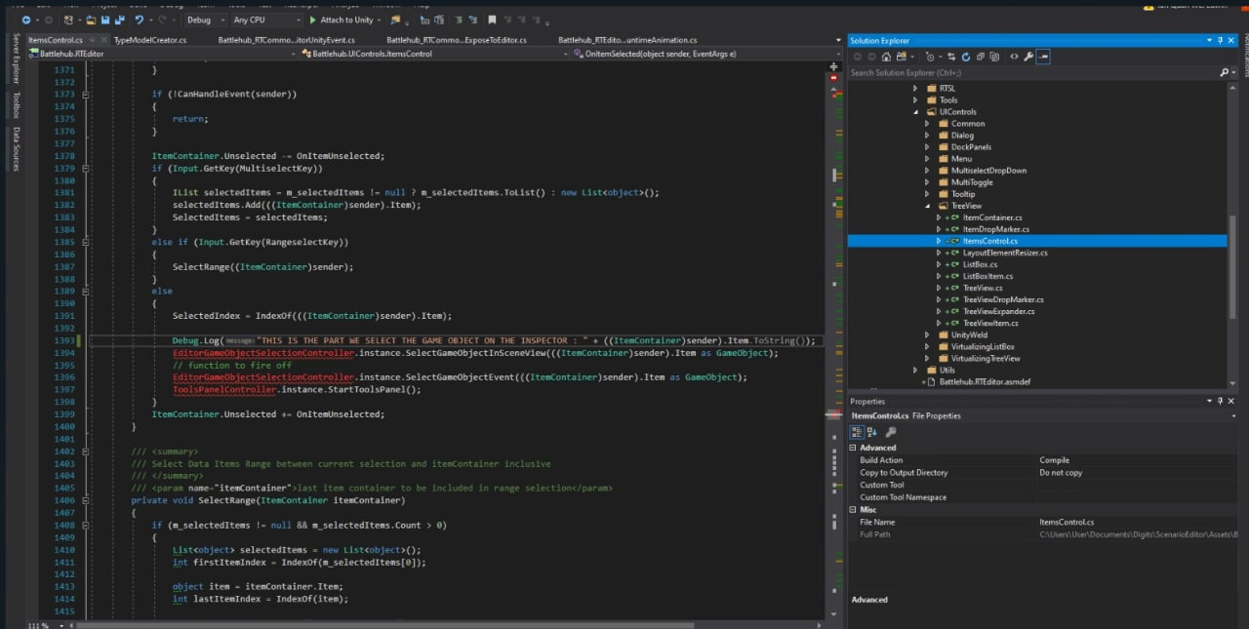The image size is (1249, 629).
Task: Open the Any CPU platform dropdown
Action: click(266, 20)
